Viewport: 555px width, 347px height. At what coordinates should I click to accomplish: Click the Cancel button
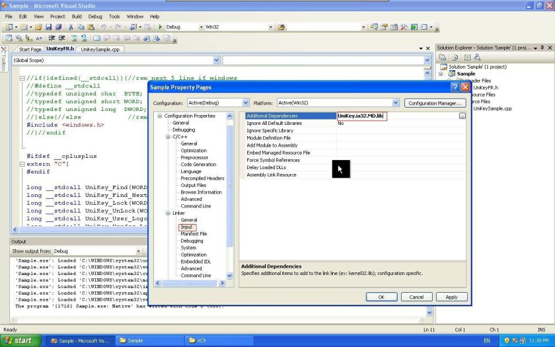click(417, 297)
